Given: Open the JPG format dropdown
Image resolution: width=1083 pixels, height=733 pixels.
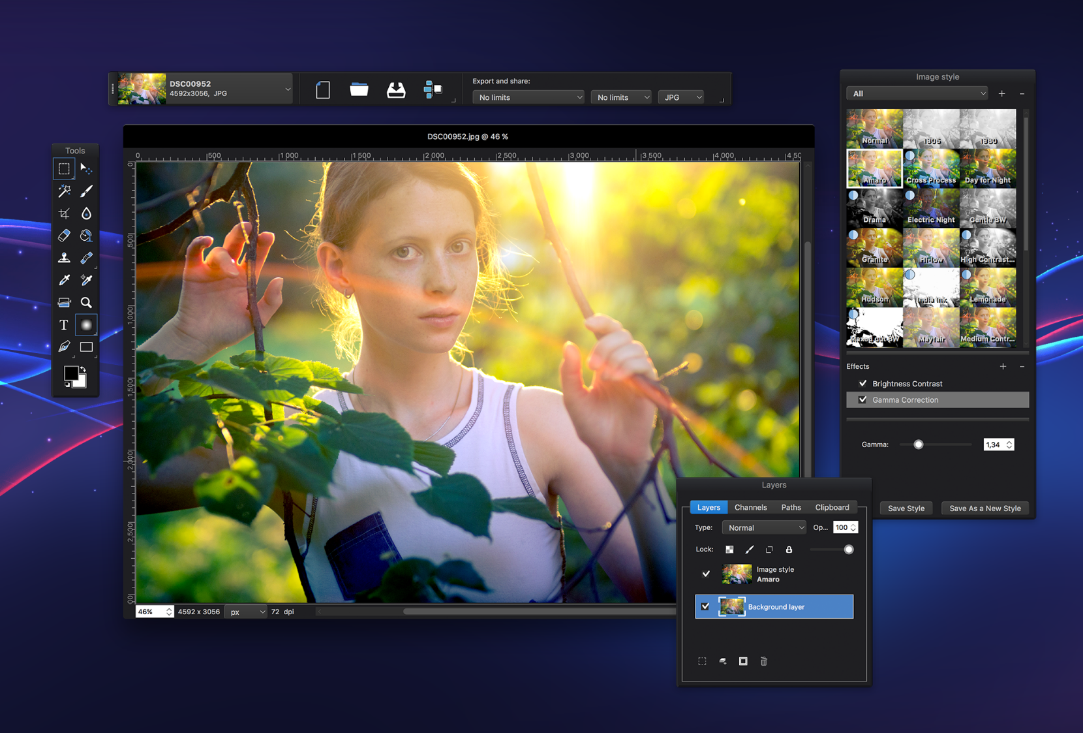Looking at the screenshot, I should (x=681, y=97).
